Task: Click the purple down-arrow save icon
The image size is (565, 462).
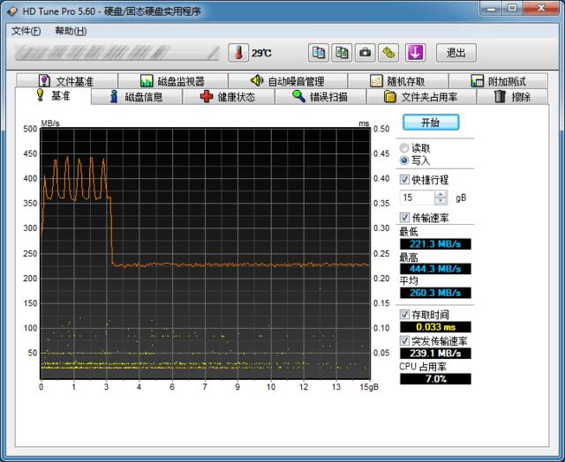Action: point(415,53)
